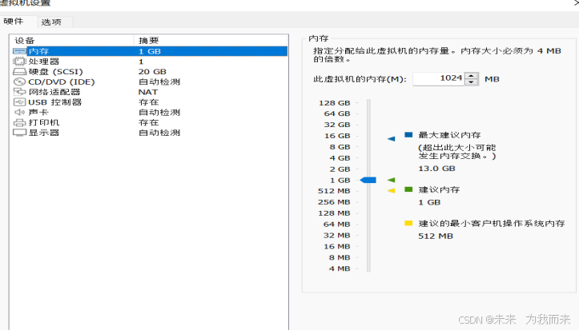
Task: Click the 硬盘 (SCSI) disk icon
Action: [19, 71]
